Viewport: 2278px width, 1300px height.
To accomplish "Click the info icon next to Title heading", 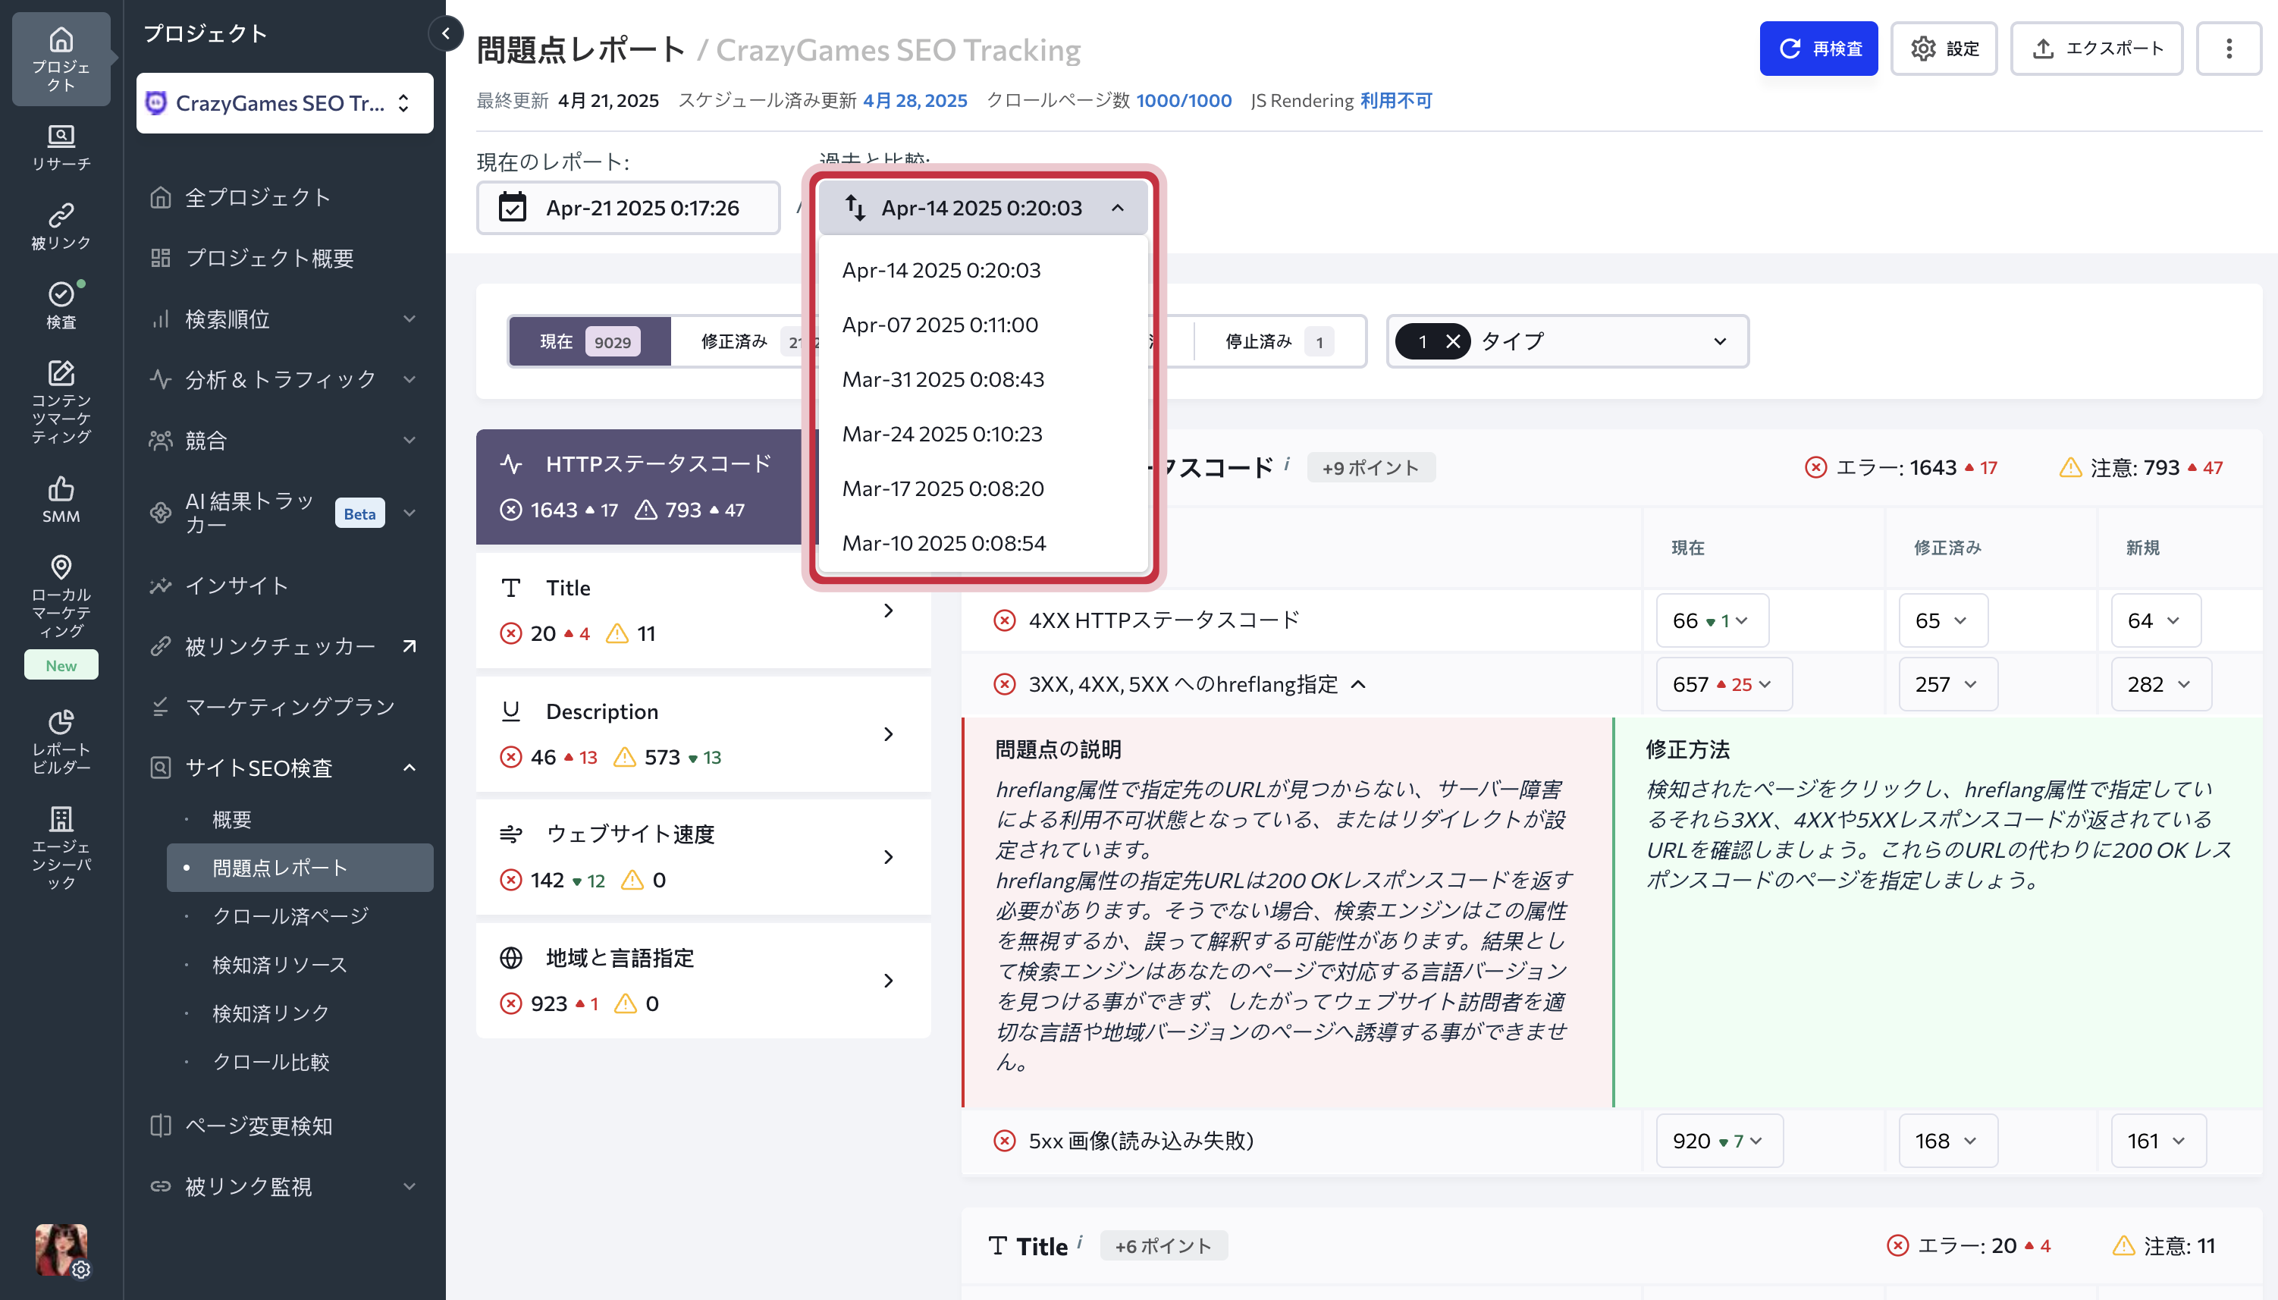I will click(x=1080, y=1240).
